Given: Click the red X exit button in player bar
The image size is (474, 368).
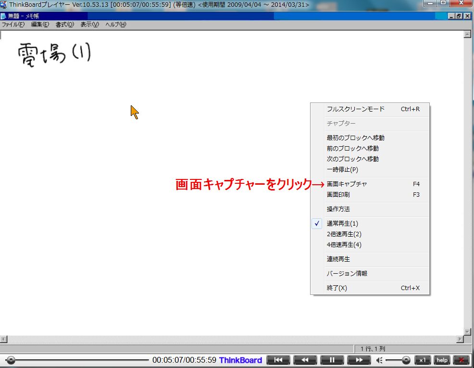Looking at the screenshot, I should (x=462, y=360).
